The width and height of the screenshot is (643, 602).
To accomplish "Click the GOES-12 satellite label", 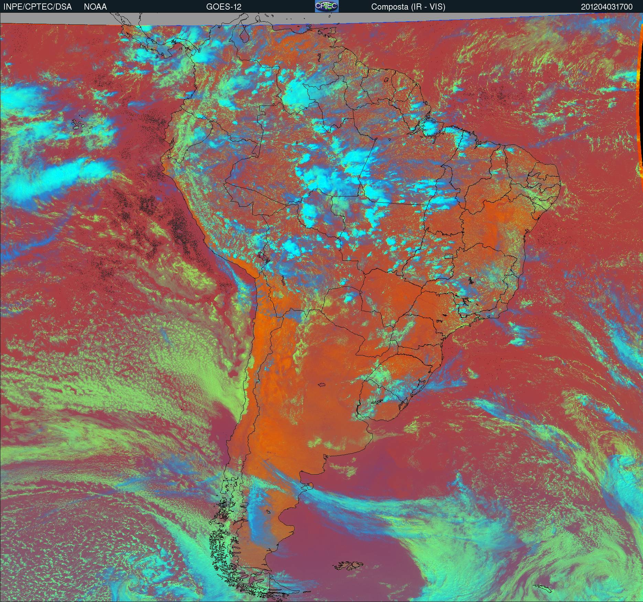I will (x=224, y=7).
